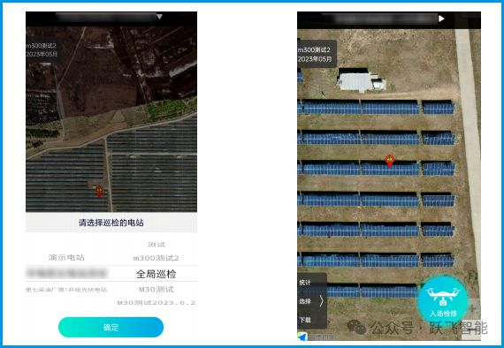Select the station ending in 光伏电站 in picker
The width and height of the screenshot is (504, 348).
tap(66, 290)
